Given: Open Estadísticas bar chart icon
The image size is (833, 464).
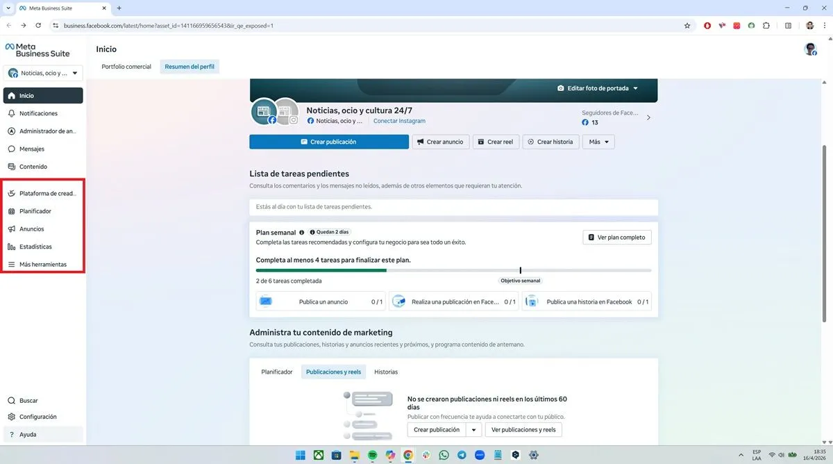Looking at the screenshot, I should (12, 247).
